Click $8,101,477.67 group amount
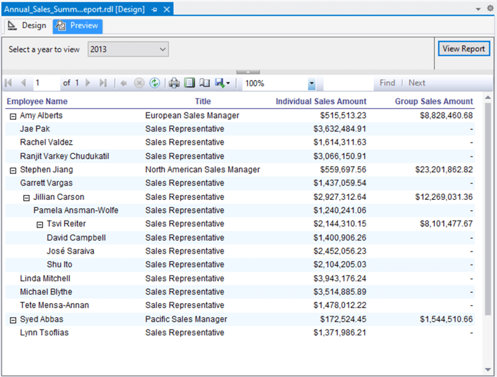497x377 pixels. (x=447, y=224)
